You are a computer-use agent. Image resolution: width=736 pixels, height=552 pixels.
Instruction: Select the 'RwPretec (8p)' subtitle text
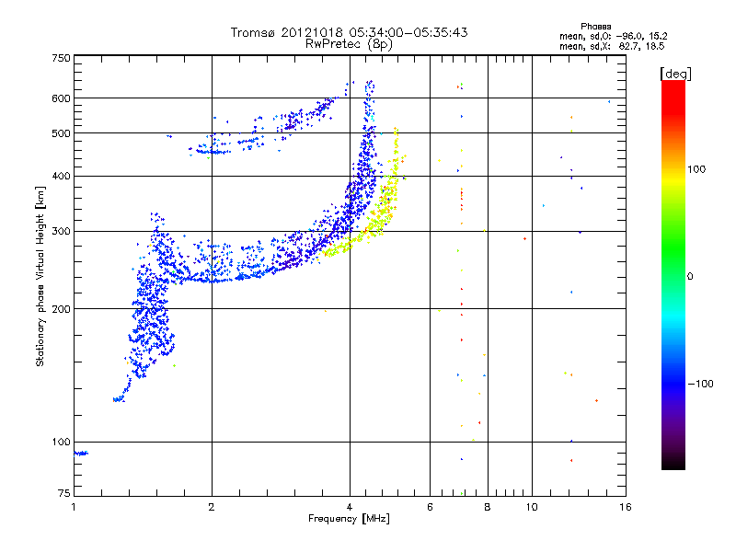(349, 44)
